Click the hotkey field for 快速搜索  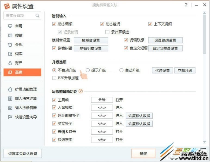point(102,140)
